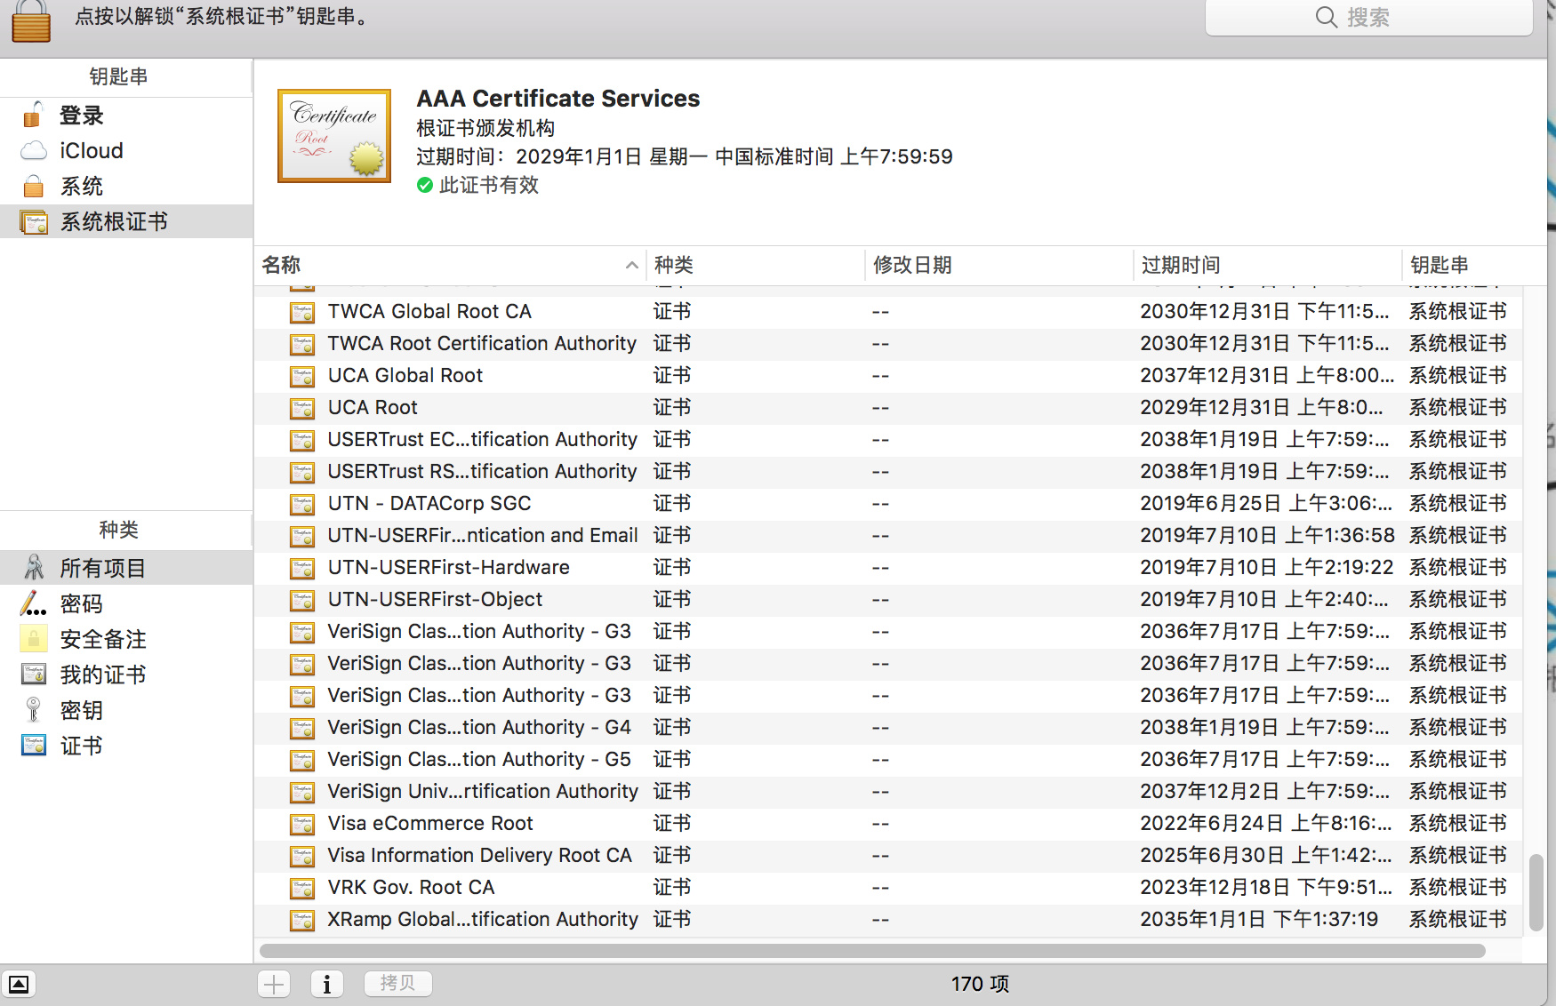Image resolution: width=1556 pixels, height=1006 pixels.
Task: Select UCA Global Root certificate
Action: point(887,376)
